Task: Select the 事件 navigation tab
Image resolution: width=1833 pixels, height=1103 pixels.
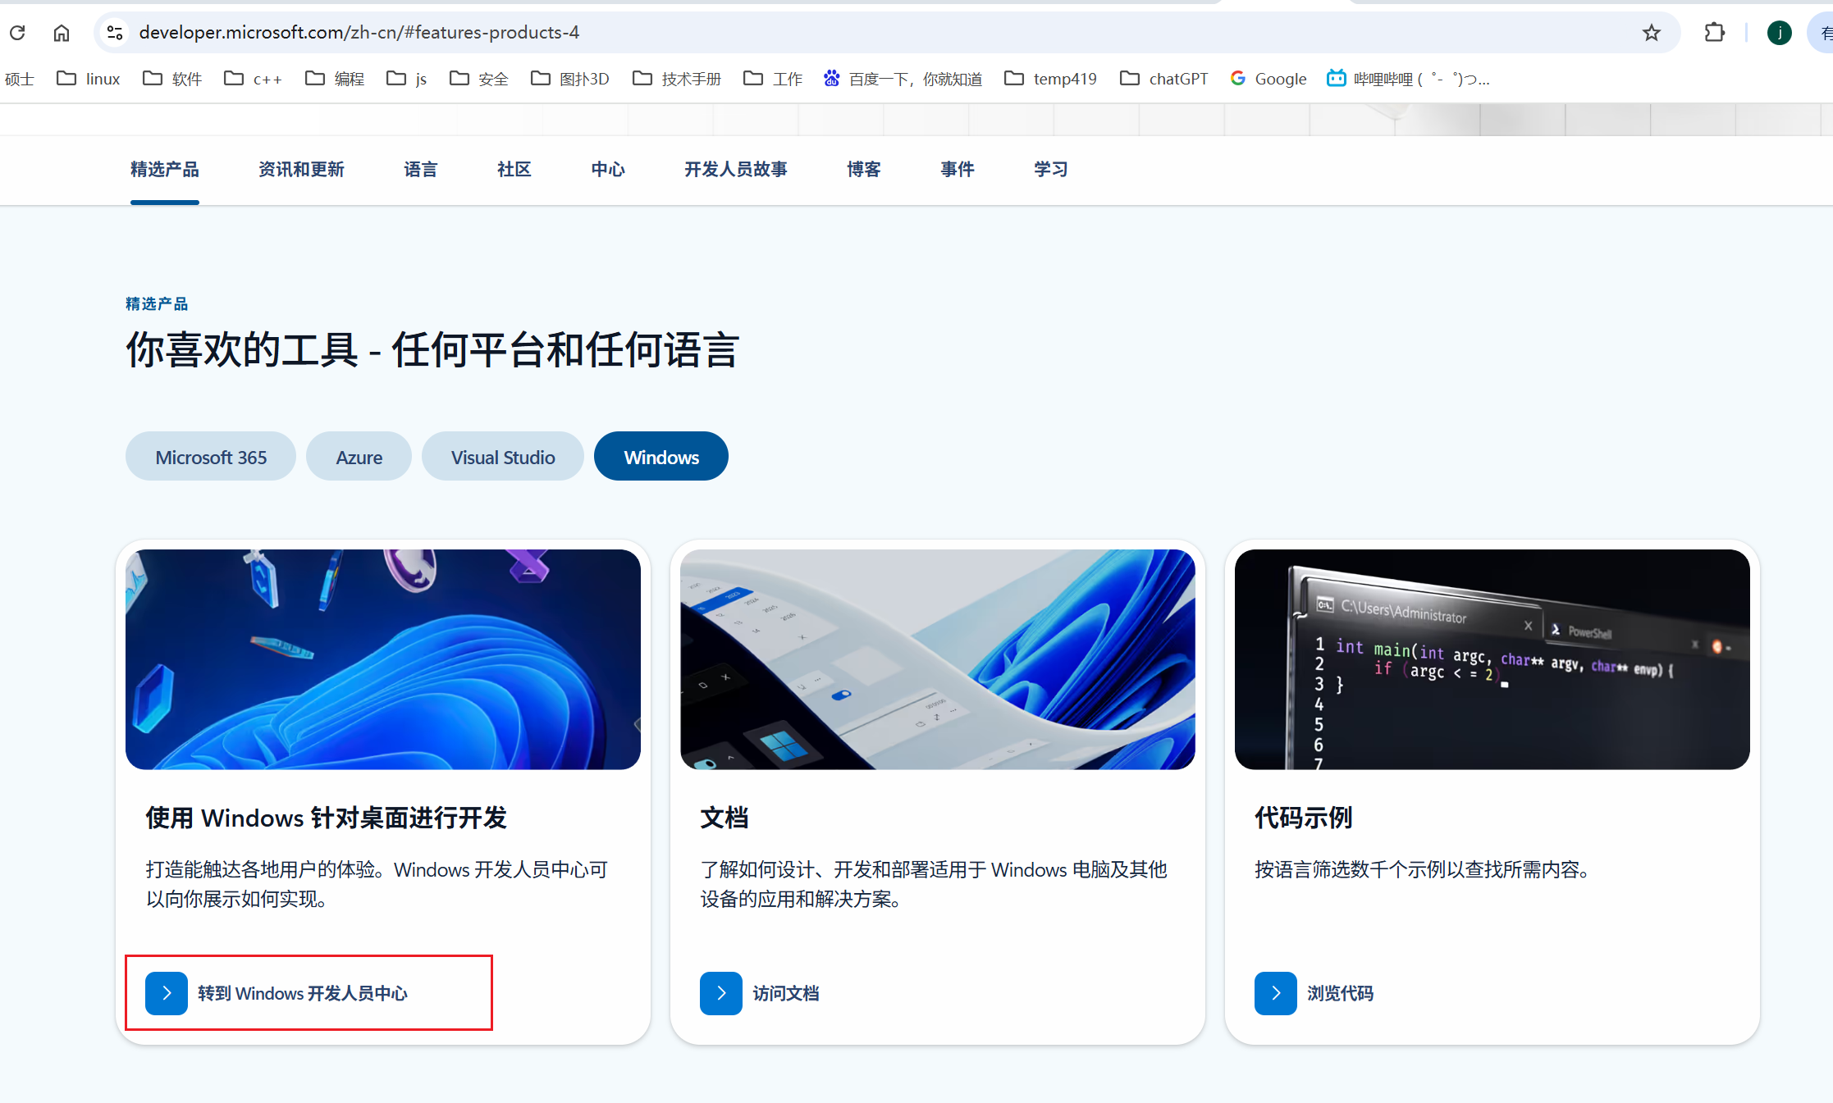Action: (x=958, y=170)
